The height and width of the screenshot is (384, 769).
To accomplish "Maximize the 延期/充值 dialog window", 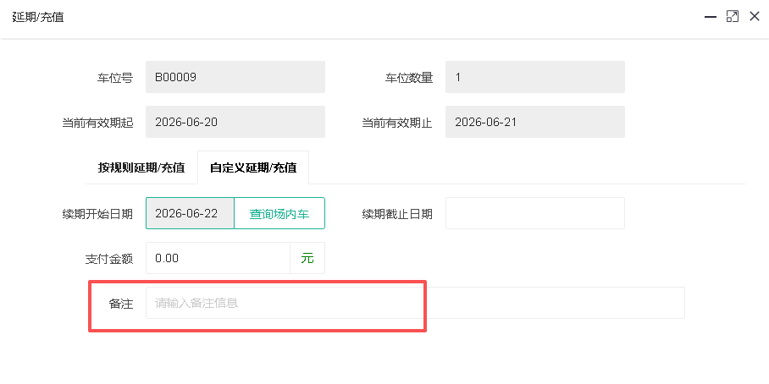I will pyautogui.click(x=733, y=17).
